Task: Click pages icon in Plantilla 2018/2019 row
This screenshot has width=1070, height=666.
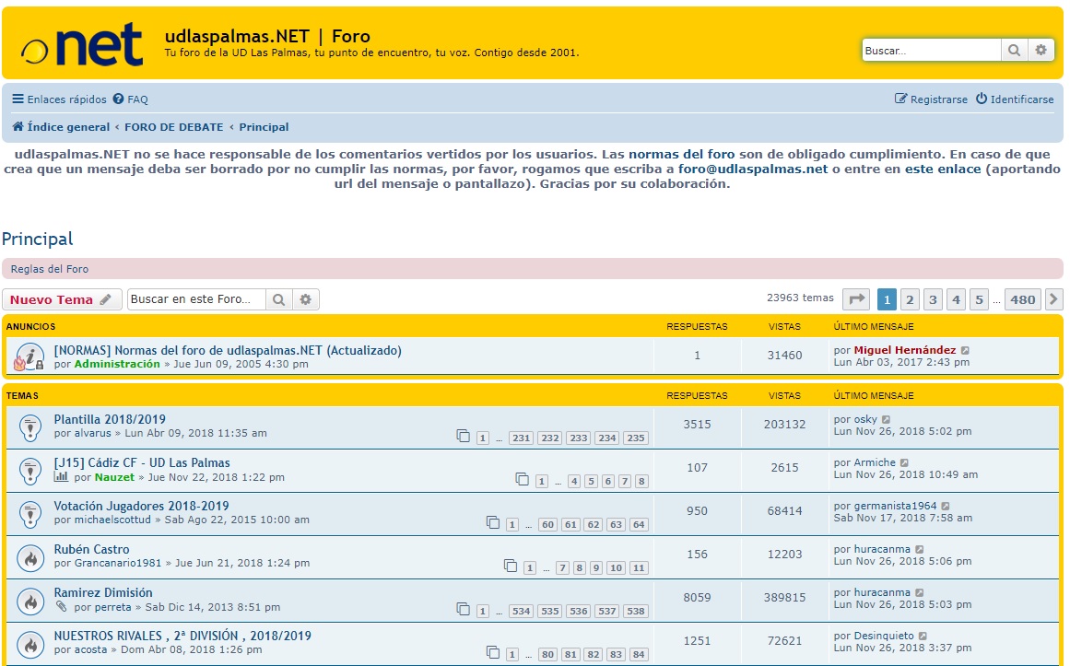Action: (464, 436)
